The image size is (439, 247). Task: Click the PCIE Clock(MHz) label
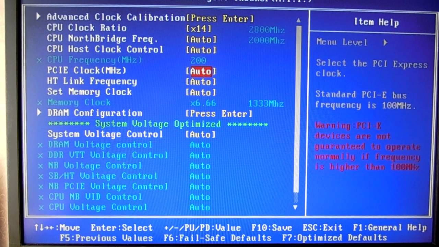[x=87, y=70]
